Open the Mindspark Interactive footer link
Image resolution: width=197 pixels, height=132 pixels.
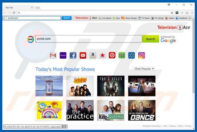click(x=152, y=126)
